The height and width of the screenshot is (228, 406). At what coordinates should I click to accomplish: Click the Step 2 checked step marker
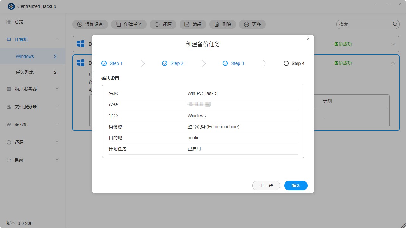coord(164,63)
